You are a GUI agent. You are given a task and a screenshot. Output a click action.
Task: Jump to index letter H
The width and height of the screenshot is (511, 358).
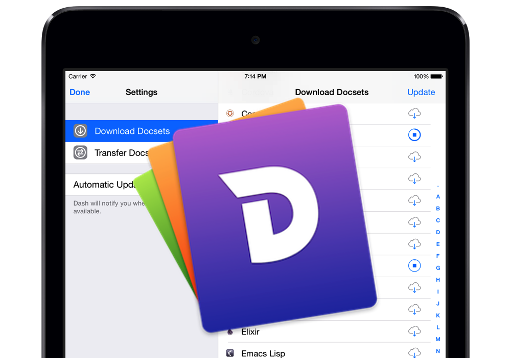438,280
